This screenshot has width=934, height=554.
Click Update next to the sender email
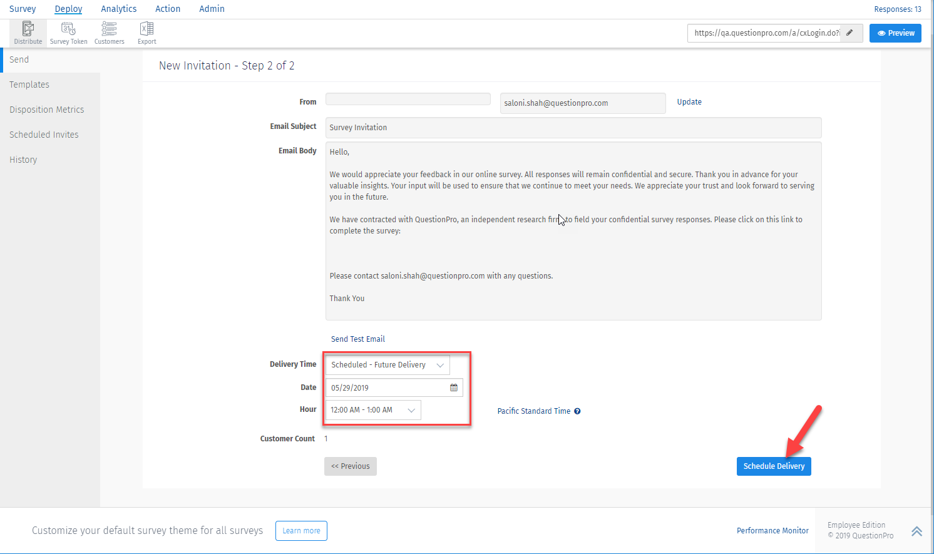(689, 101)
